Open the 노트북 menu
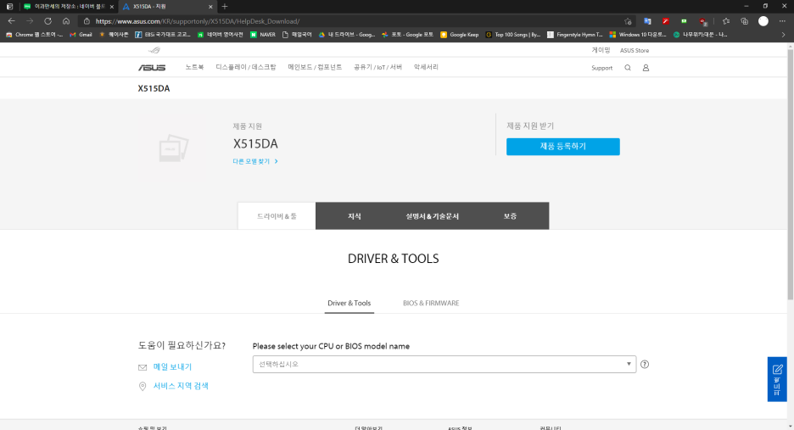 (x=194, y=67)
